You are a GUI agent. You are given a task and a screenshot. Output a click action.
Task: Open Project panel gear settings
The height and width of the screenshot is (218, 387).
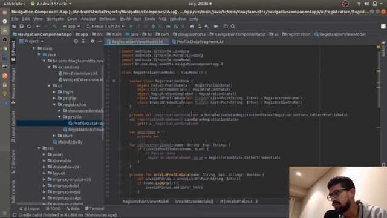pyautogui.click(x=93, y=41)
